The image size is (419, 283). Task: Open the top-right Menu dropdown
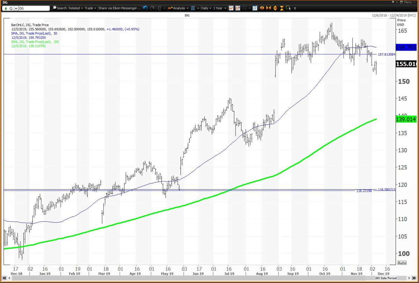[410, 2]
